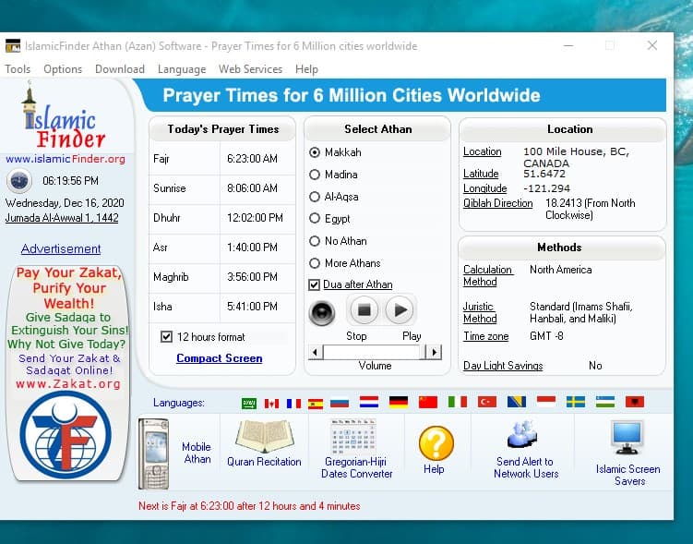Click the Jumada Al-Awwal 1, 1442 date link

(x=62, y=218)
